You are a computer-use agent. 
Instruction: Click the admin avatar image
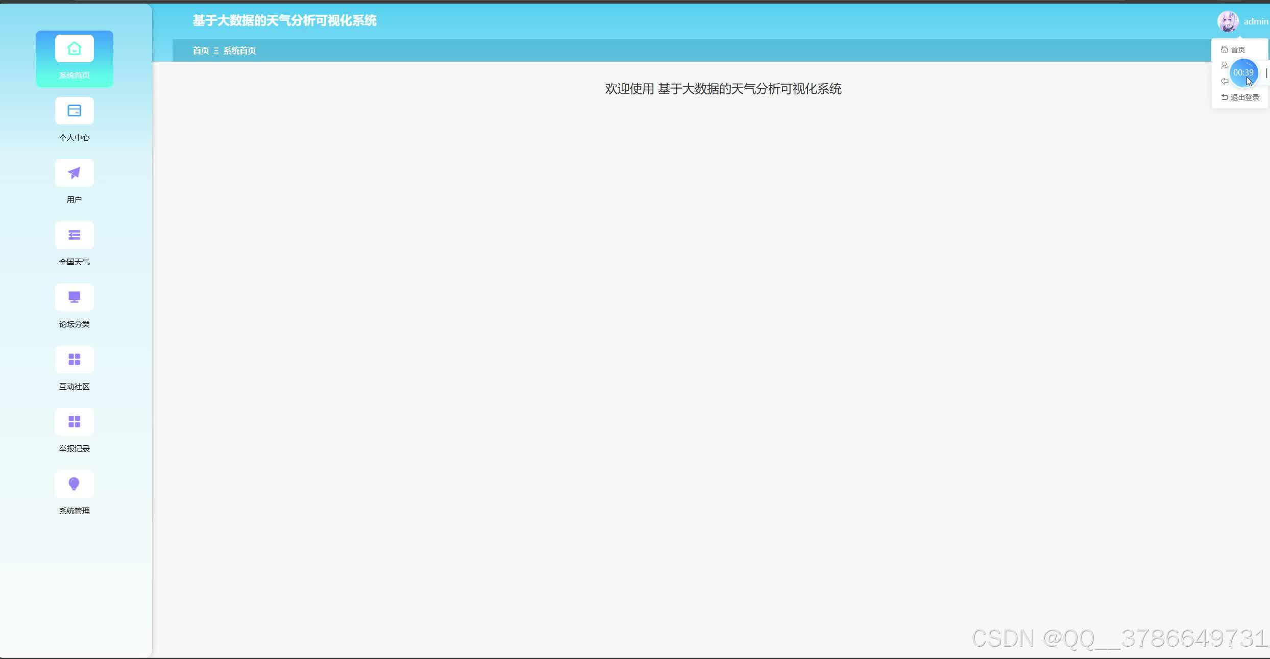point(1228,21)
